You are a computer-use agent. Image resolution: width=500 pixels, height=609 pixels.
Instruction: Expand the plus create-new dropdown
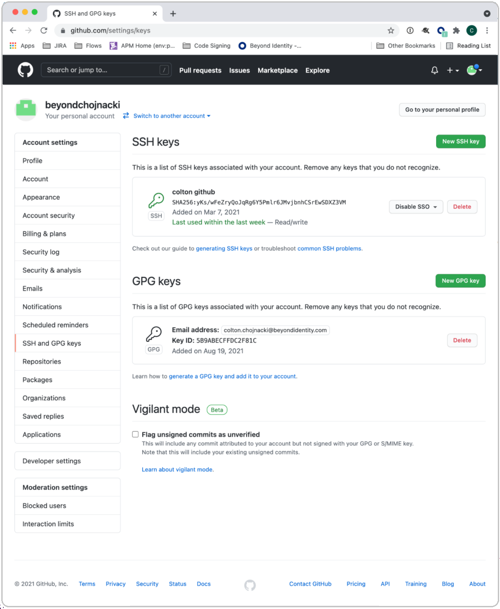pos(453,70)
